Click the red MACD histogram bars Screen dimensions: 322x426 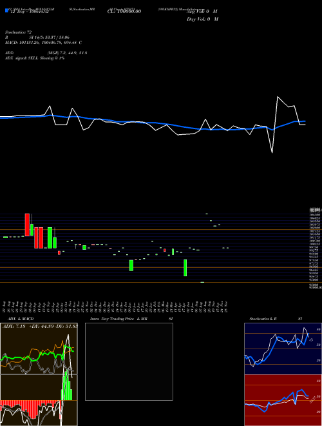coord(30,409)
